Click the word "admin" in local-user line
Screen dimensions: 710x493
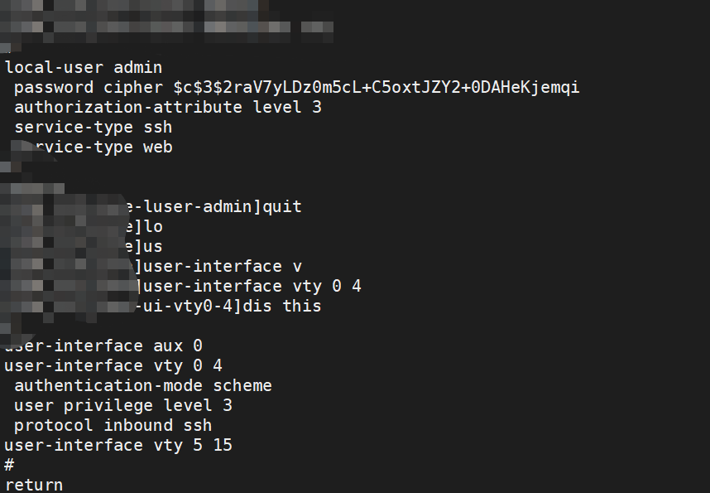click(138, 67)
